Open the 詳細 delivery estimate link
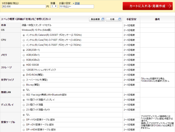 pyautogui.click(x=77, y=3)
